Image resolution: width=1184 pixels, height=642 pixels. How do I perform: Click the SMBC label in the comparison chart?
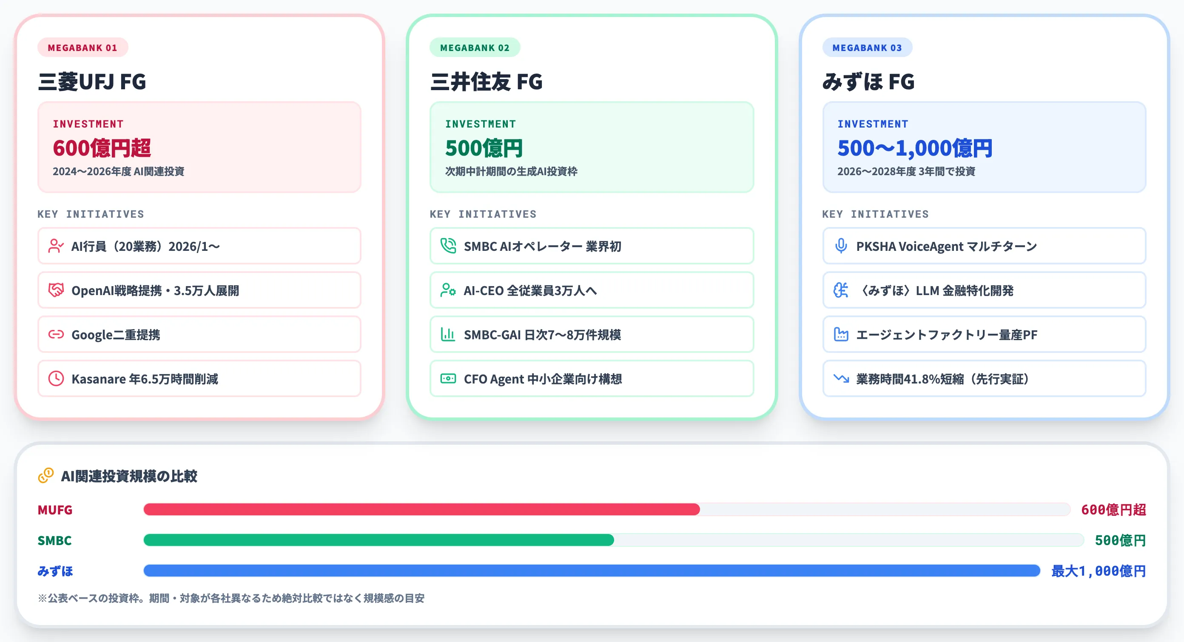(55, 540)
